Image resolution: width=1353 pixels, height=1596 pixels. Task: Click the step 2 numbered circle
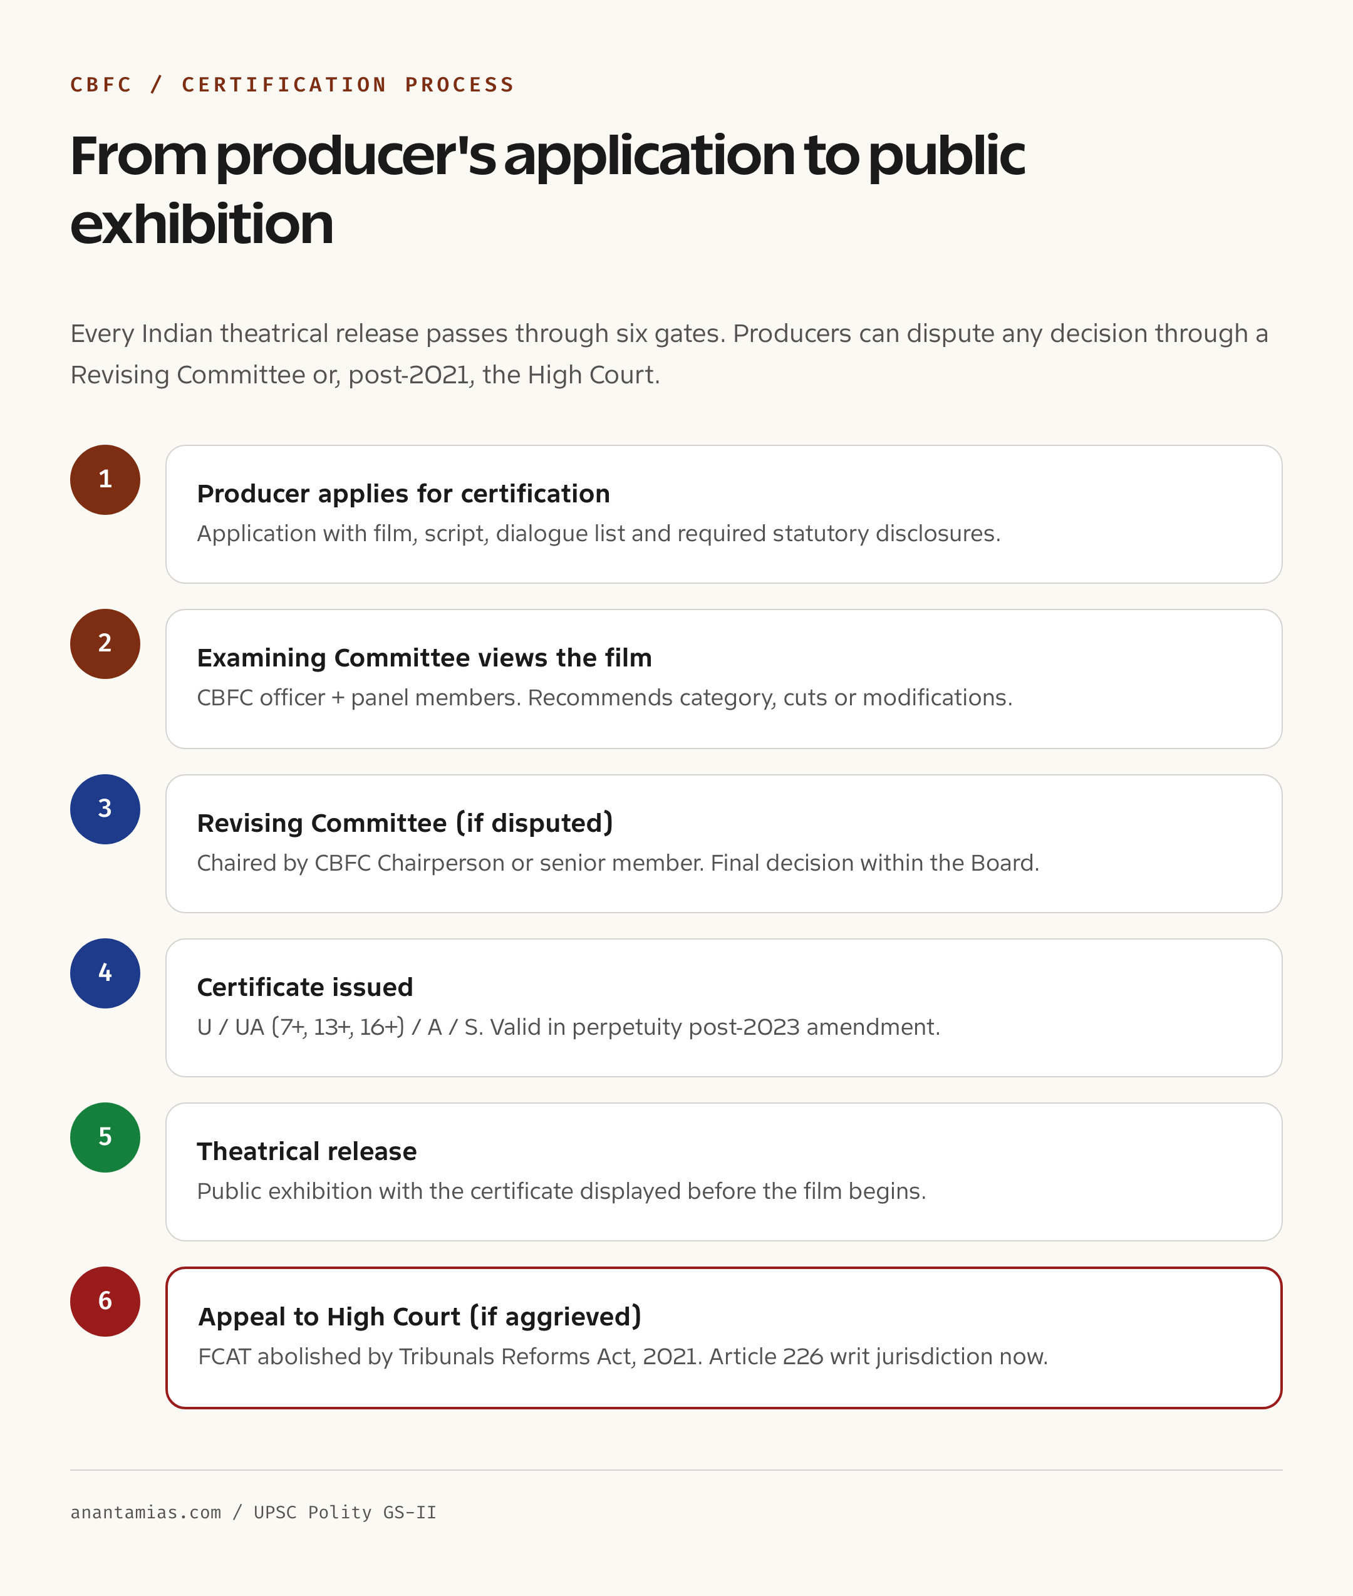(105, 643)
